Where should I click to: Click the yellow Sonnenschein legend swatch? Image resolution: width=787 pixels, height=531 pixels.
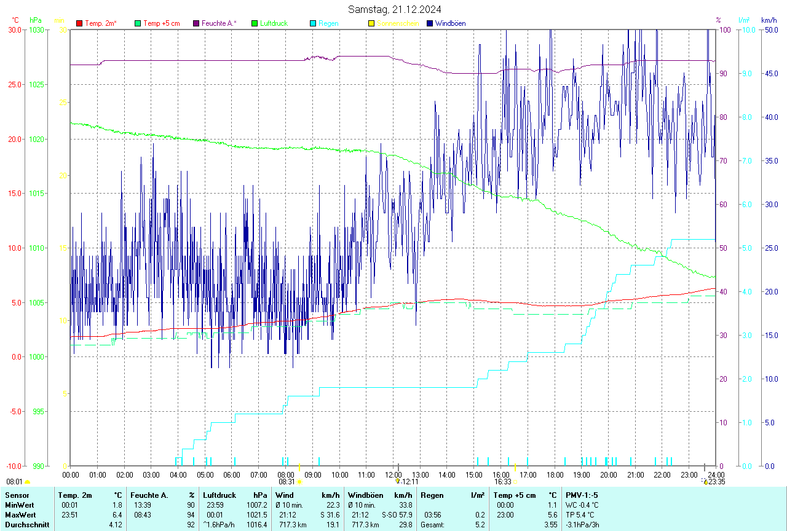click(x=371, y=23)
